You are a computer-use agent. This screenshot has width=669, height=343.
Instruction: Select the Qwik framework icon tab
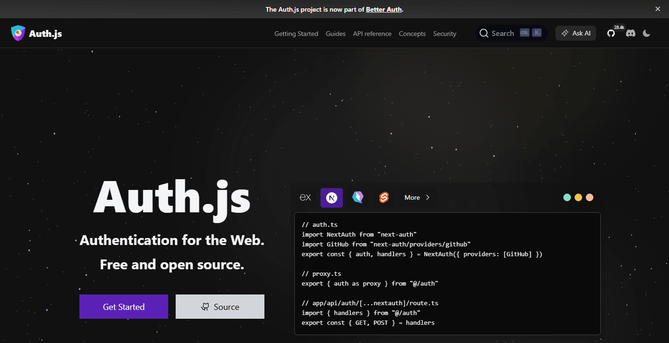click(358, 197)
